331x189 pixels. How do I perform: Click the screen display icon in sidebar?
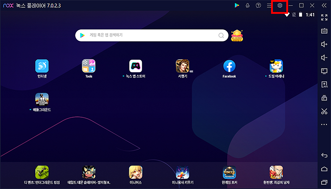(x=324, y=71)
